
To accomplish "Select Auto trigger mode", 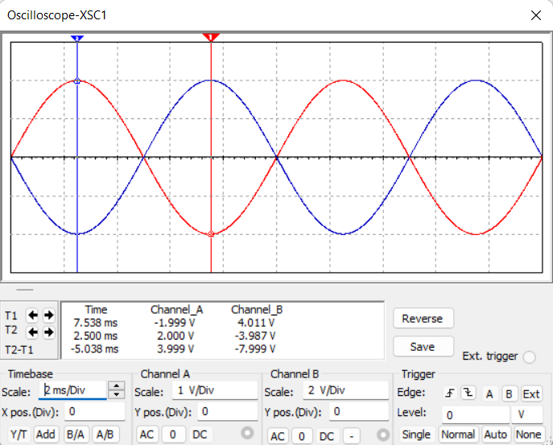I will [495, 435].
